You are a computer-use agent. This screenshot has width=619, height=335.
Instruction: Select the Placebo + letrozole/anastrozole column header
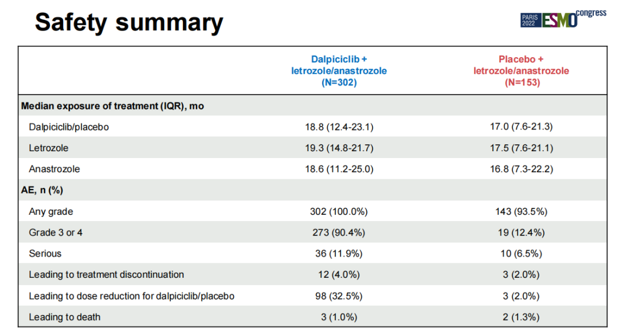coord(521,71)
